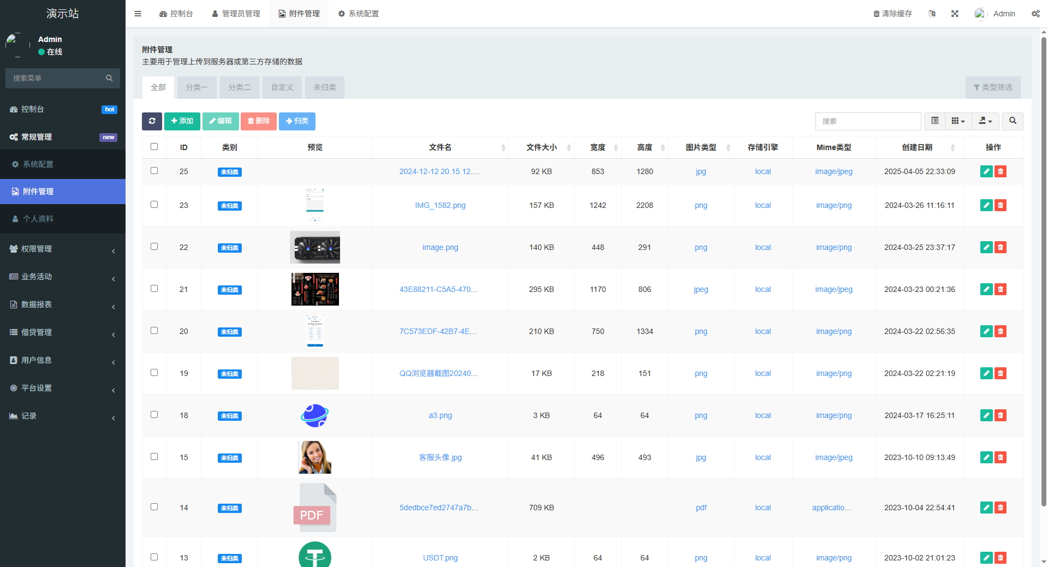Sort by file size using its column sorter

[x=569, y=147]
